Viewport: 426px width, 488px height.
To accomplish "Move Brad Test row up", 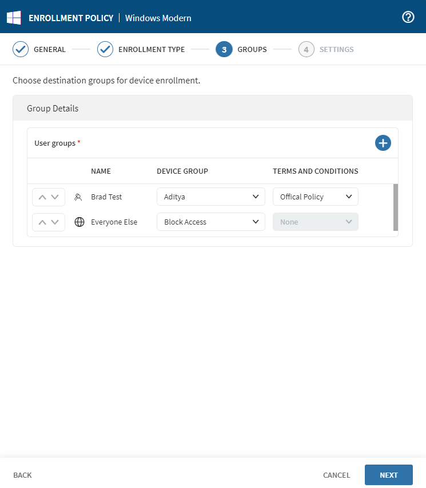I will click(x=42, y=197).
